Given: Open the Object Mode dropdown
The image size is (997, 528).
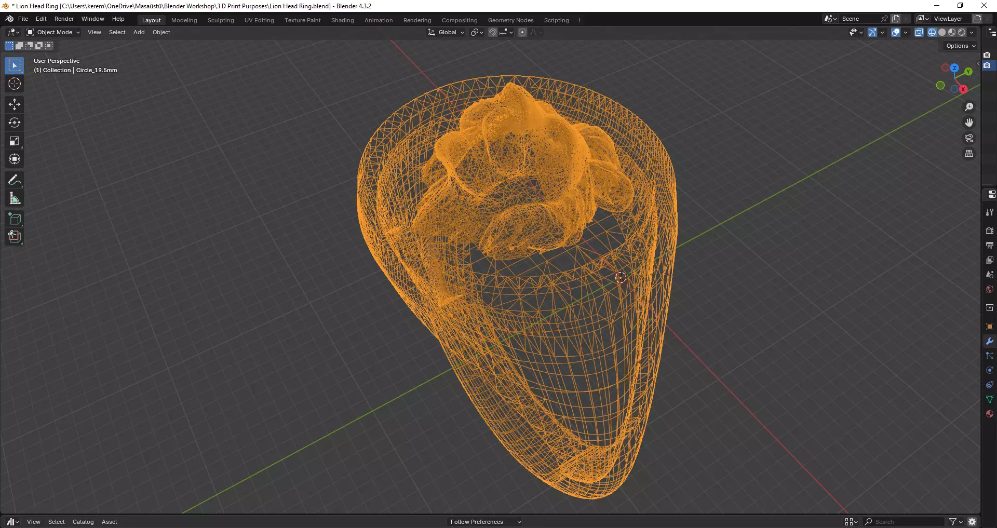Looking at the screenshot, I should pyautogui.click(x=53, y=32).
